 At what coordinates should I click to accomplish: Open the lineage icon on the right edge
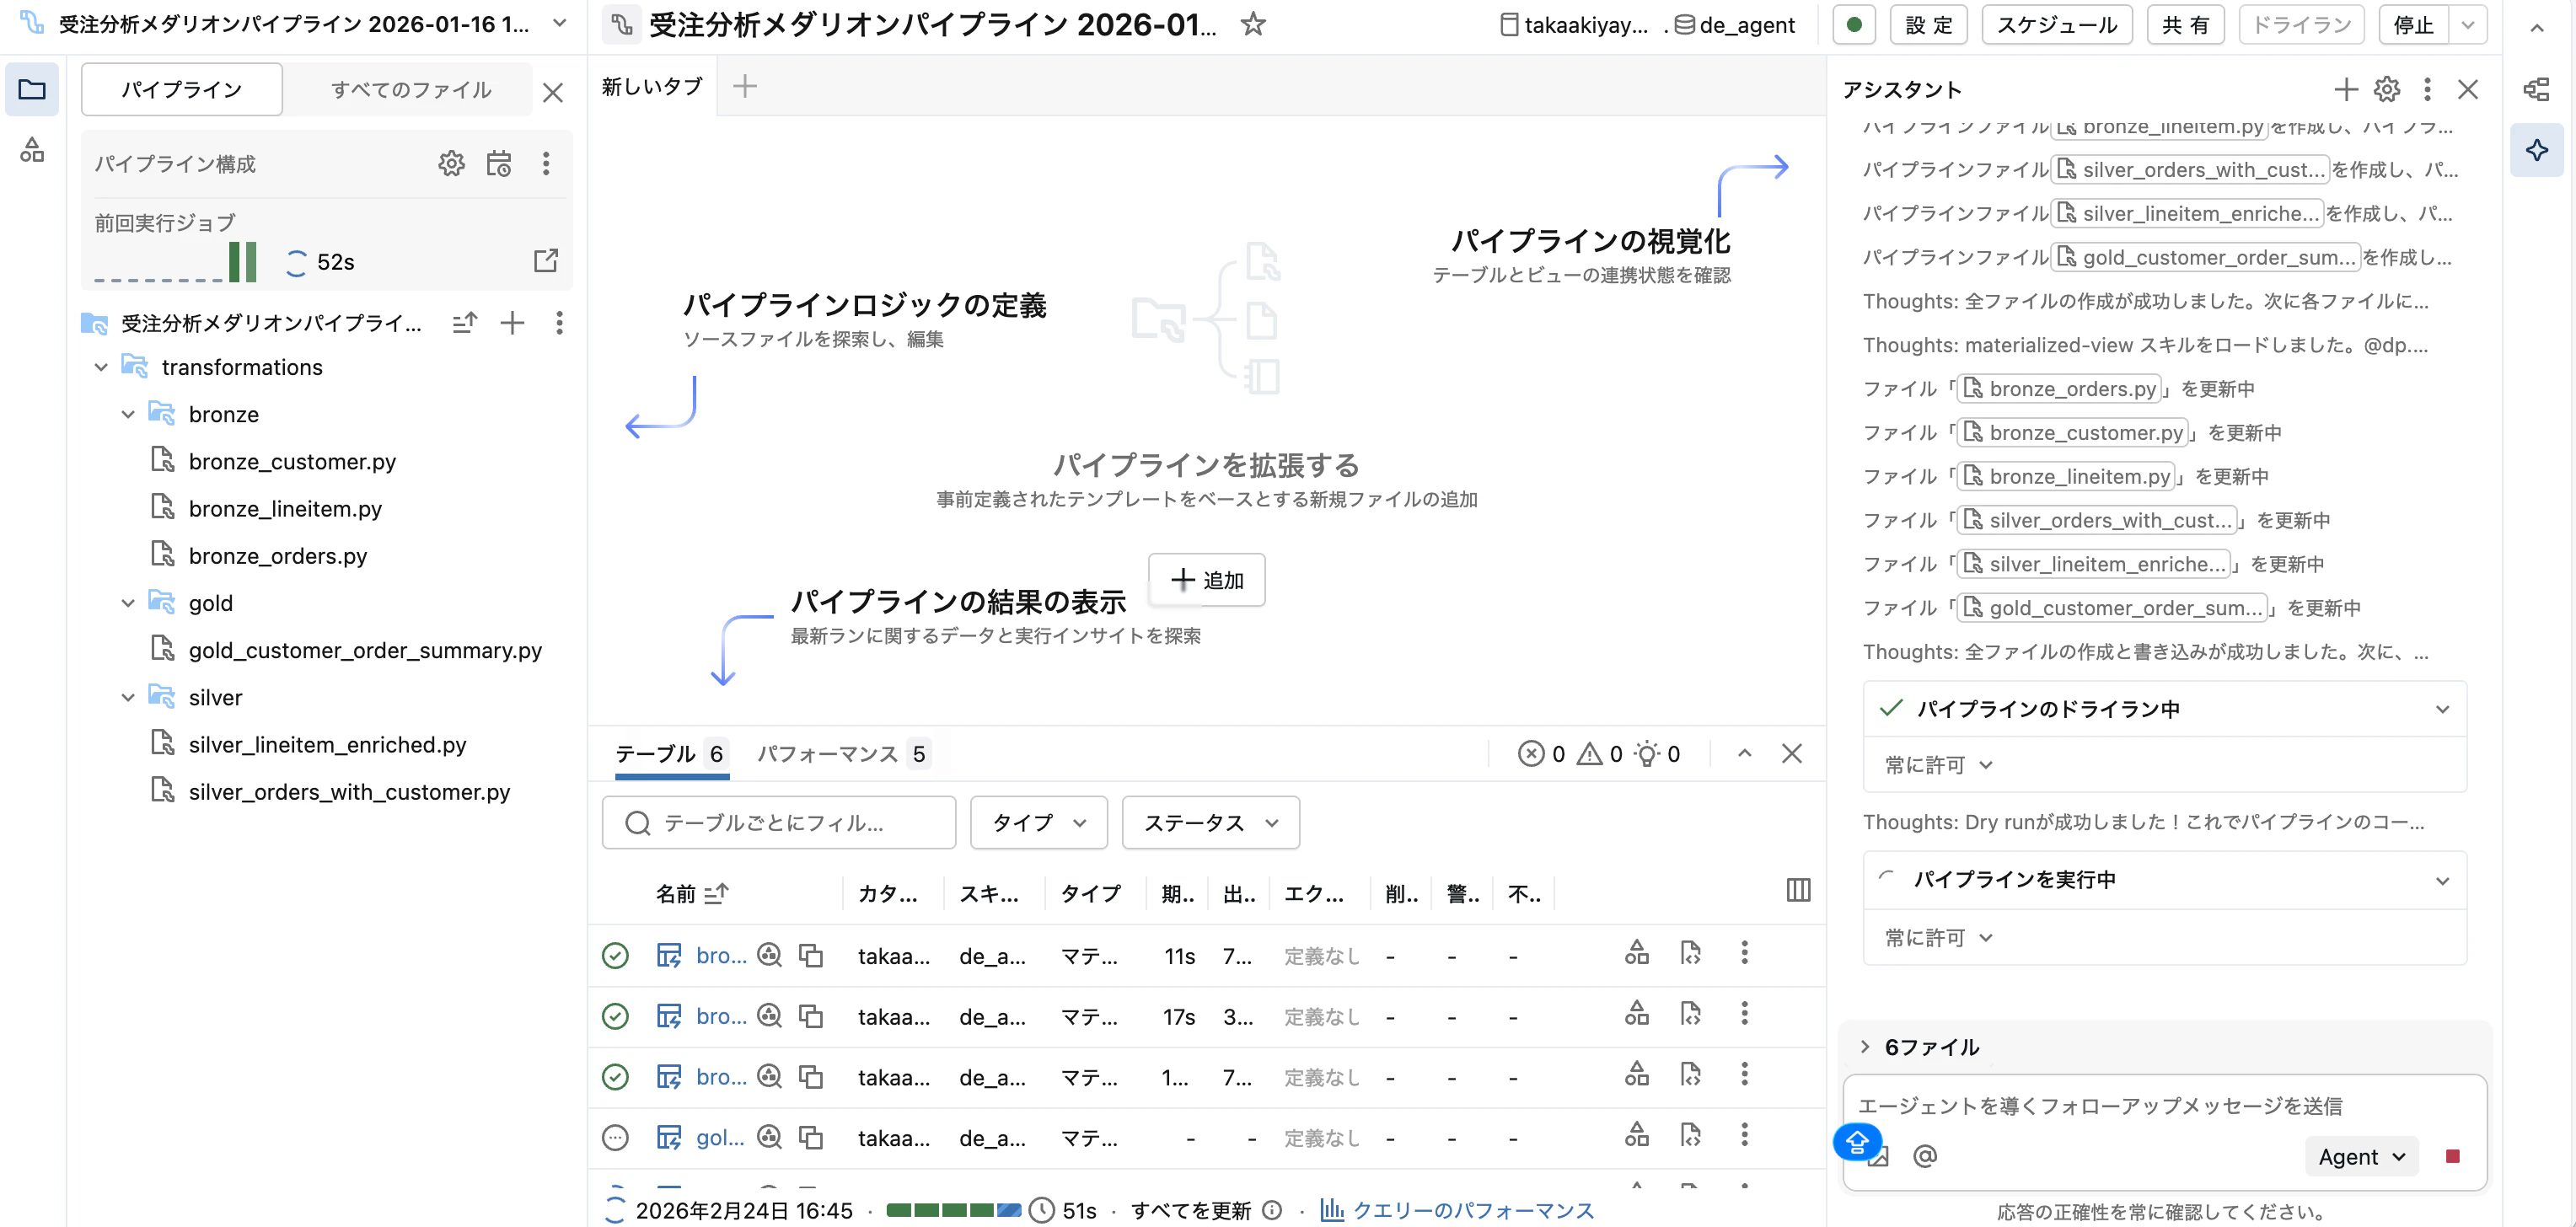(2538, 89)
